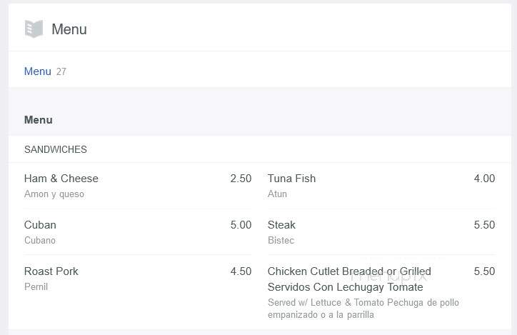Click the Roast Pork 4.50 price
Viewport: 517px width, 335px height.
click(241, 271)
